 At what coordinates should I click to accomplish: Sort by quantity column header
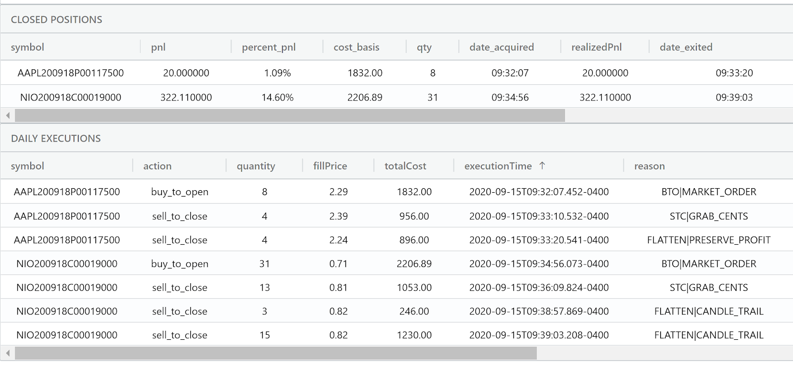coord(256,166)
